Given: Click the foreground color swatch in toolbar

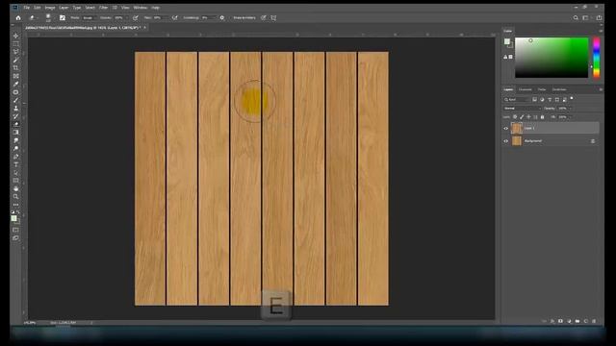Looking at the screenshot, I should tap(14, 218).
